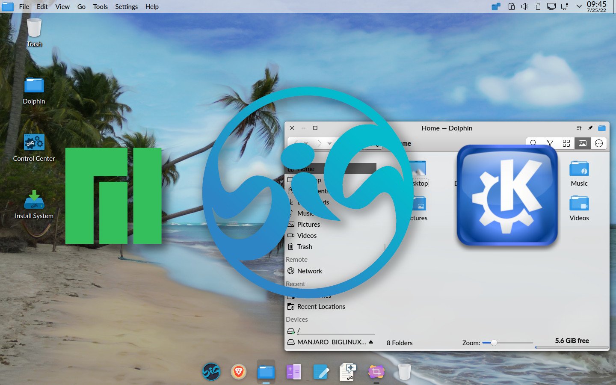Switch Dolphin to icons grid view
616x385 pixels.
point(566,143)
